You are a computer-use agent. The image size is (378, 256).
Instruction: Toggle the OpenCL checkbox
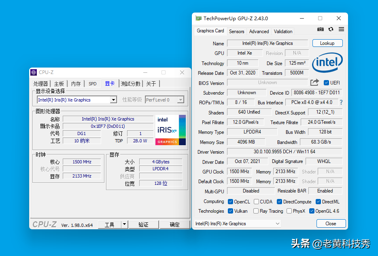pyautogui.click(x=230, y=201)
